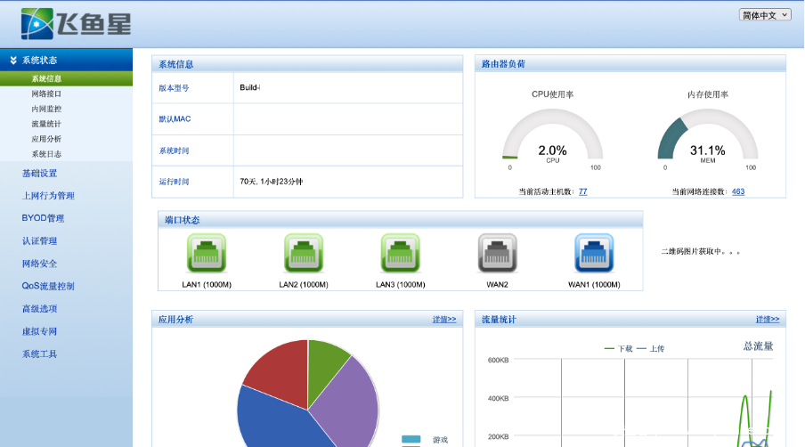Click the LAN3 port icon

coord(400,253)
